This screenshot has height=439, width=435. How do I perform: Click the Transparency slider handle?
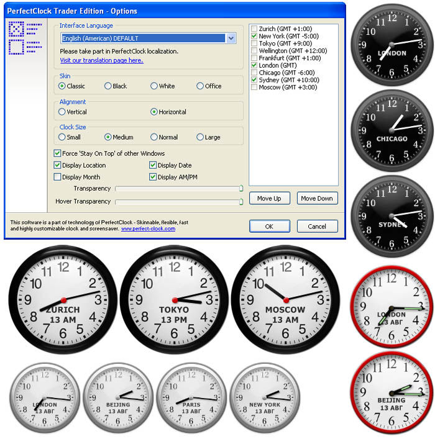pyautogui.click(x=241, y=188)
